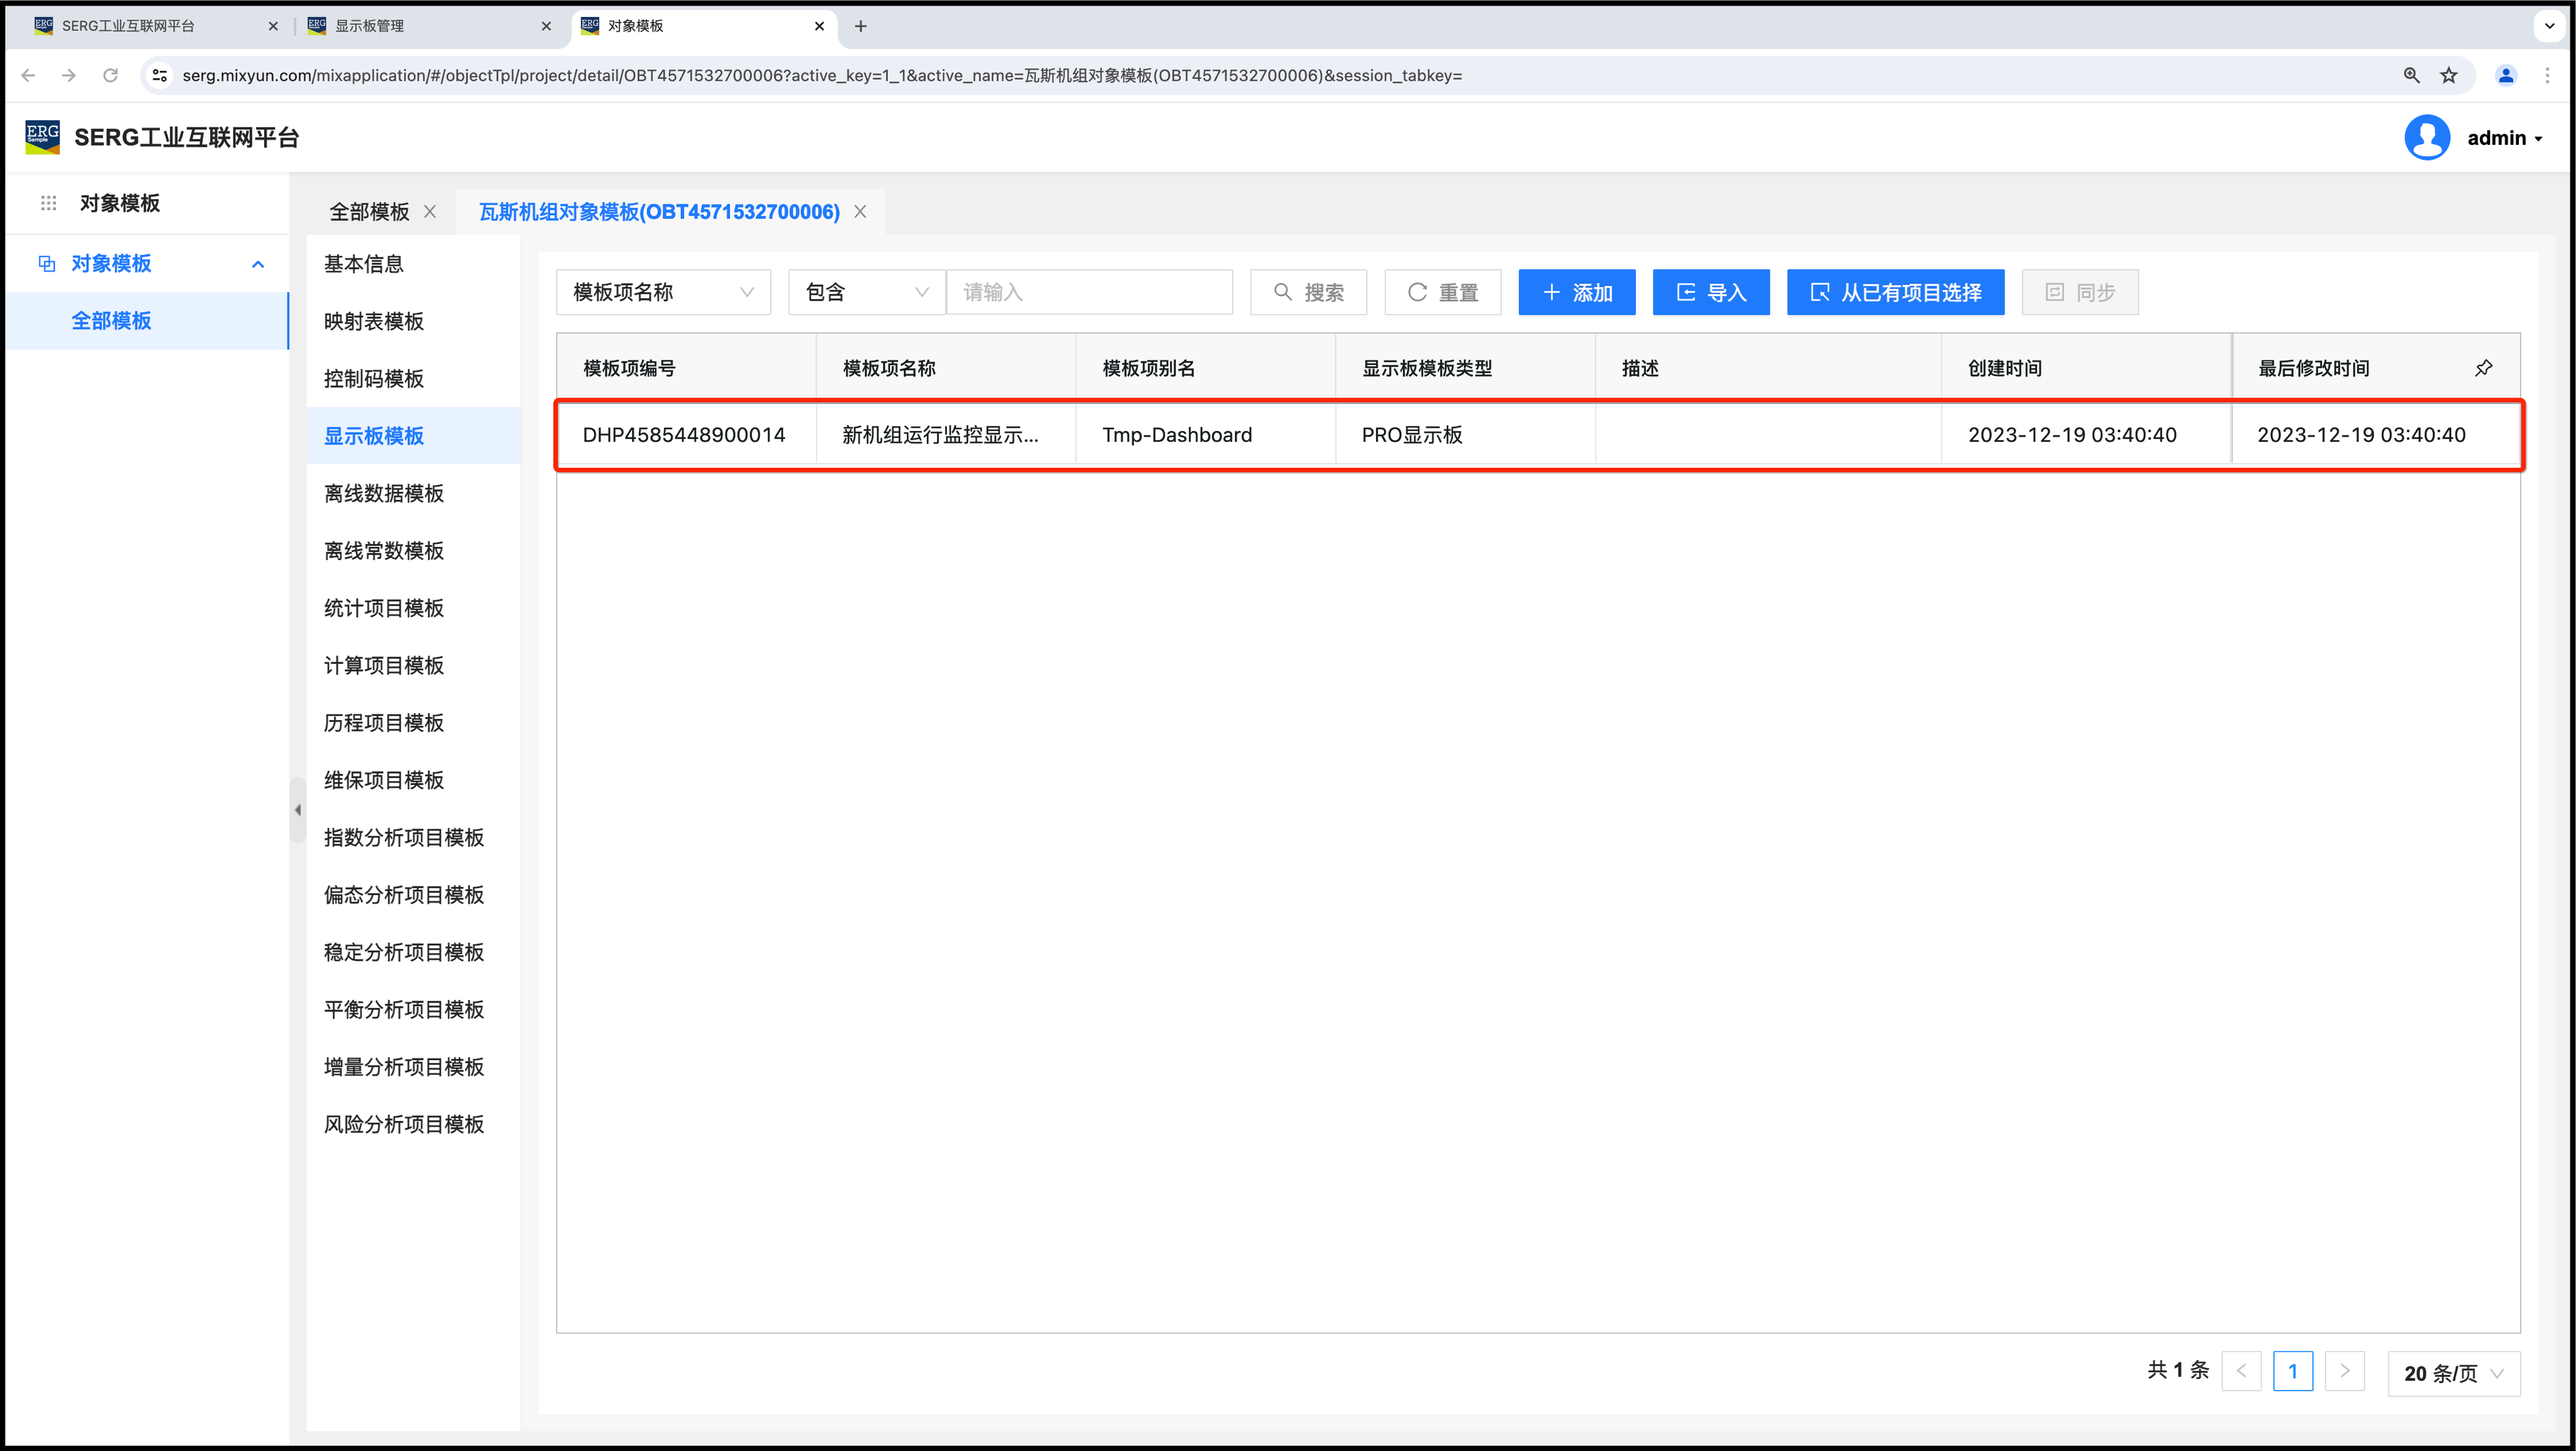The image size is (2576, 1451).
Task: Click the 请输入 search input field
Action: tap(1089, 292)
